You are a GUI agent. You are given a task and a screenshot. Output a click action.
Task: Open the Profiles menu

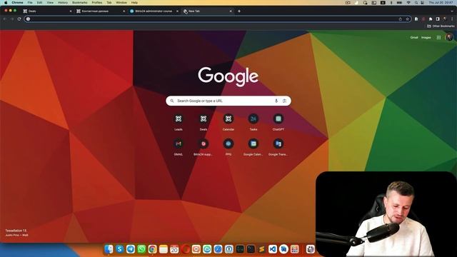tap(97, 2)
